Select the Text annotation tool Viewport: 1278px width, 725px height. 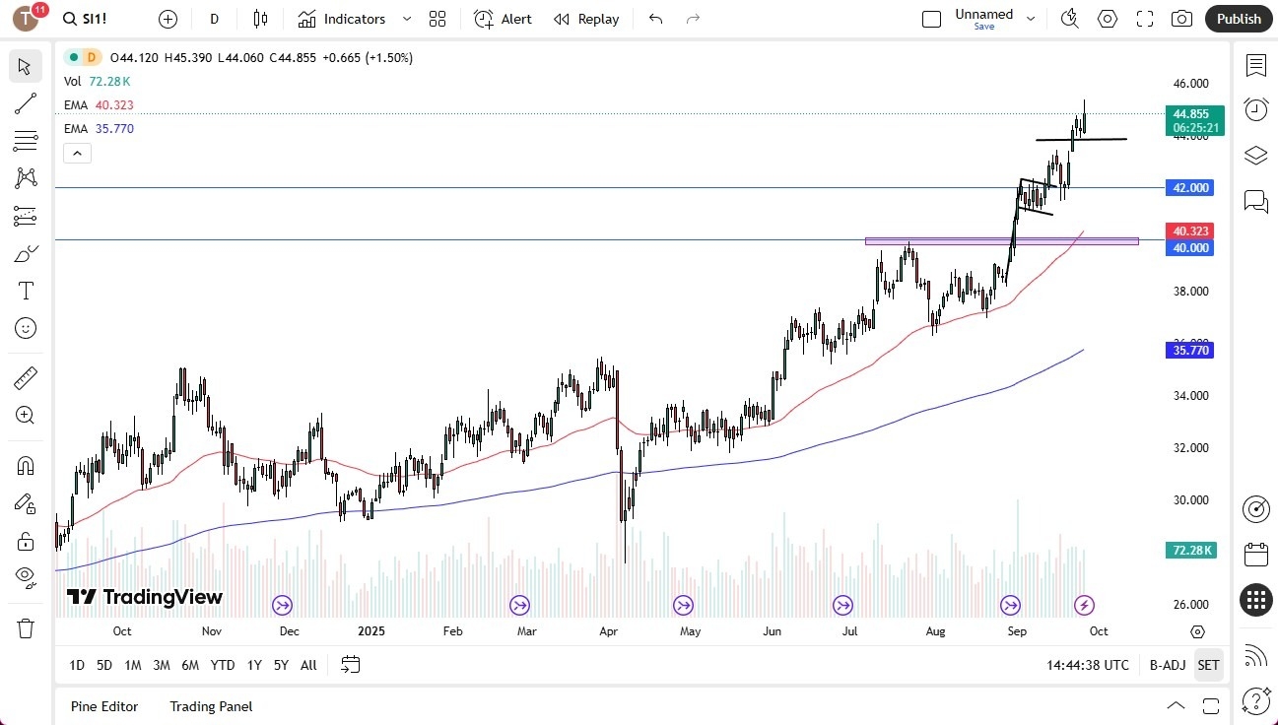click(x=26, y=290)
